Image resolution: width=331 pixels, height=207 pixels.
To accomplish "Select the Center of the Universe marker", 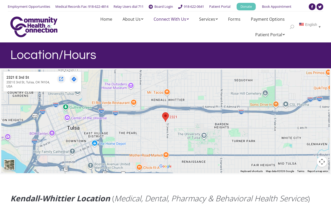I will pyautogui.click(x=67, y=118).
